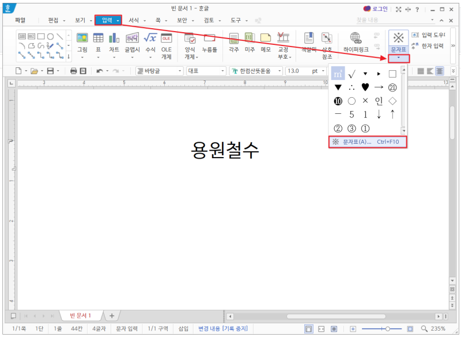The image size is (461, 337).
Task: Click the zoom slider handle
Action: (x=387, y=329)
